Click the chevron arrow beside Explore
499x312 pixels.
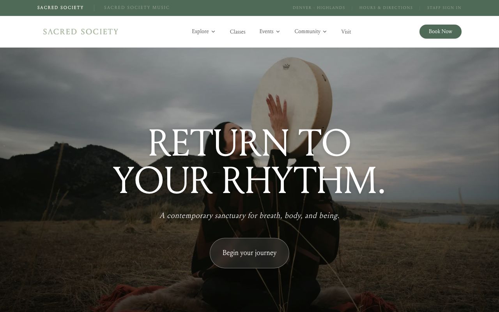213,32
